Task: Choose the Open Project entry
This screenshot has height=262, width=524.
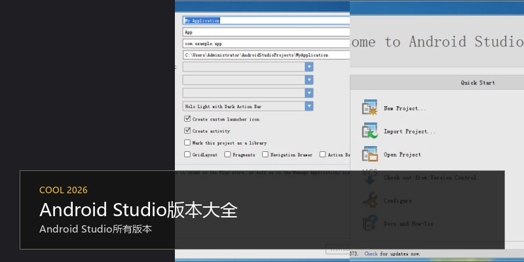Action: 402,155
